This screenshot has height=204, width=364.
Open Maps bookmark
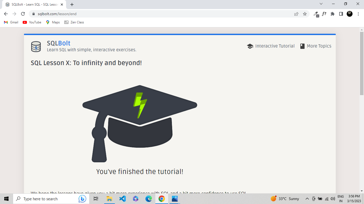[x=53, y=22]
